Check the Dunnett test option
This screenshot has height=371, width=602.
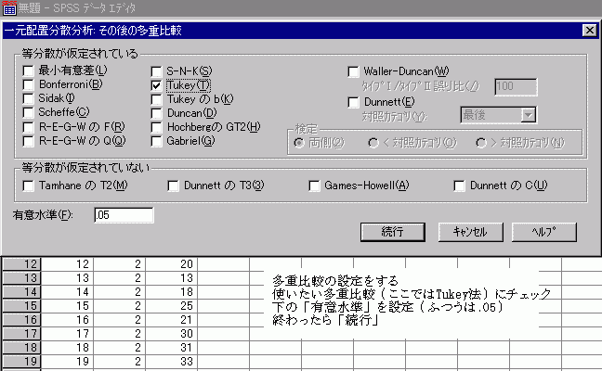coord(354,101)
